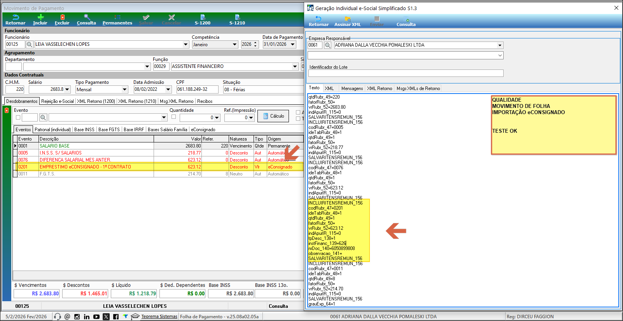Open the Competência month dropdown

click(234, 45)
